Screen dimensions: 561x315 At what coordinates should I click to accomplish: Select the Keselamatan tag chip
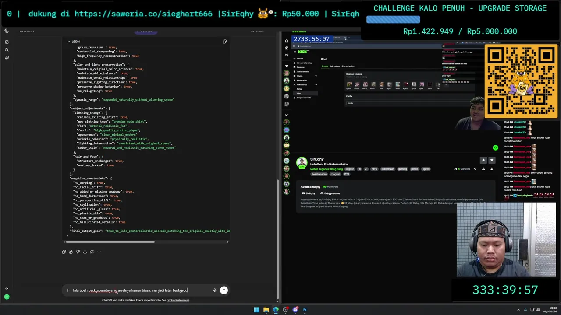[x=319, y=174]
